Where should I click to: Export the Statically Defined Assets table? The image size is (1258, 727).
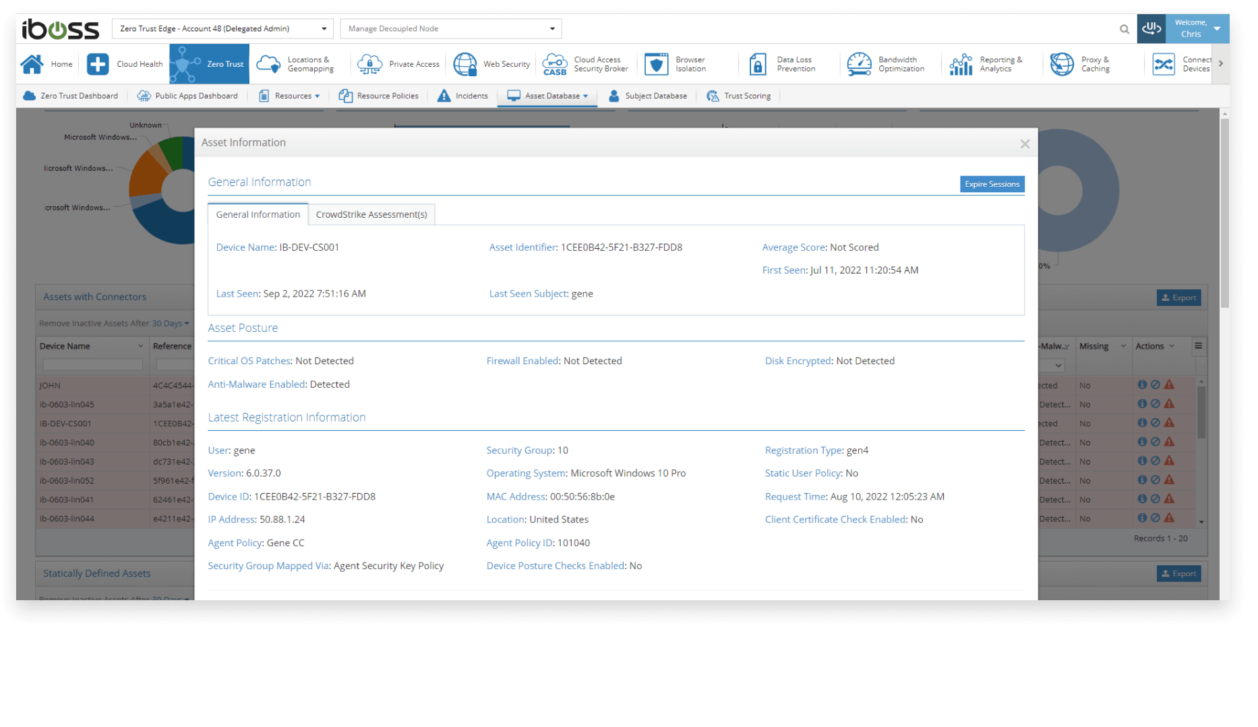pyautogui.click(x=1178, y=573)
